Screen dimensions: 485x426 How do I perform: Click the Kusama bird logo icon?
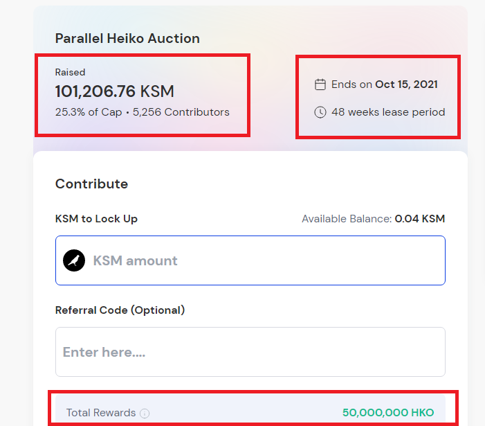tap(74, 260)
